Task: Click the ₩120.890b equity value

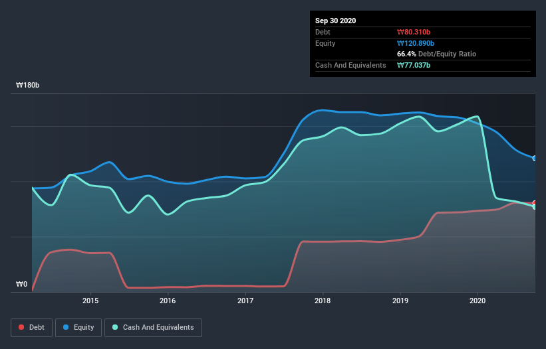Action: [x=416, y=43]
